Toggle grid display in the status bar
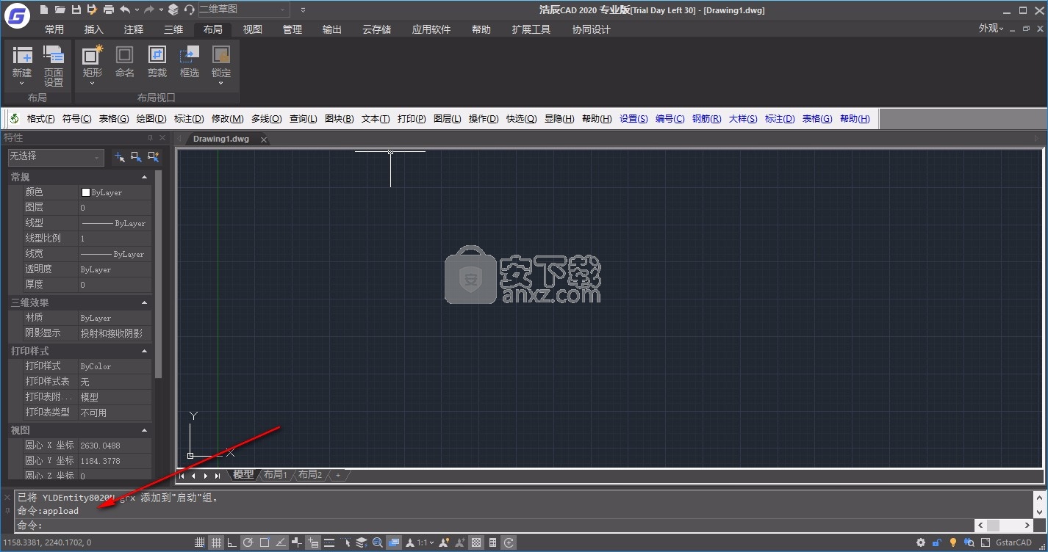The height and width of the screenshot is (552, 1048). [216, 543]
